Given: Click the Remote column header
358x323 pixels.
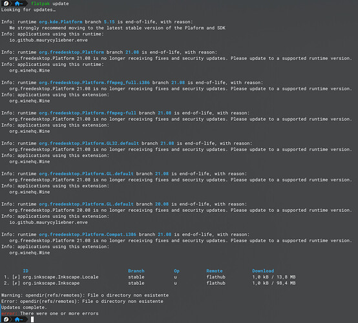Looking at the screenshot, I should click(215, 271).
